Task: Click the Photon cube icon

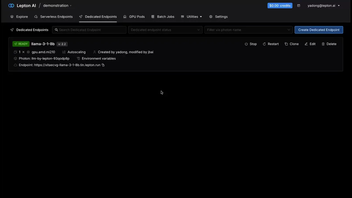Action: [x=15, y=59]
